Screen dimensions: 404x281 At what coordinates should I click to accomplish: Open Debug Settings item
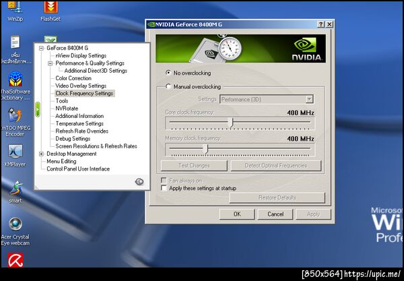(73, 139)
